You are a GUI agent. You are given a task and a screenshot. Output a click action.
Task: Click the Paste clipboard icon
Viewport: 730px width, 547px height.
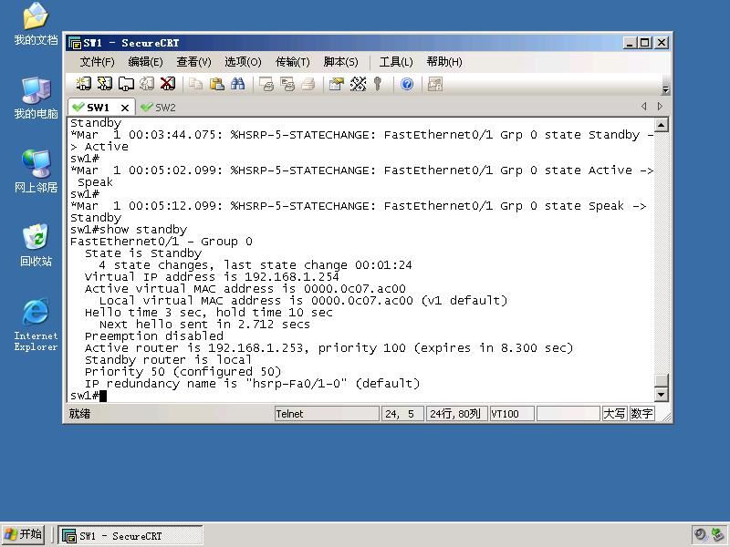pyautogui.click(x=217, y=84)
